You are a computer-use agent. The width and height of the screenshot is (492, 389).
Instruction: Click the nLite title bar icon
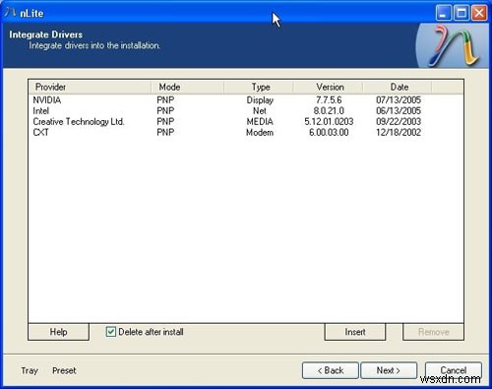click(11, 13)
